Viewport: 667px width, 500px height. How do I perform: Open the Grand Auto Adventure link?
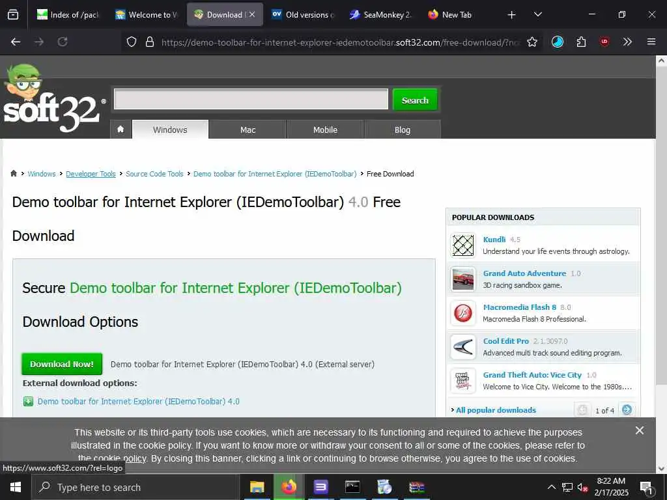point(524,273)
